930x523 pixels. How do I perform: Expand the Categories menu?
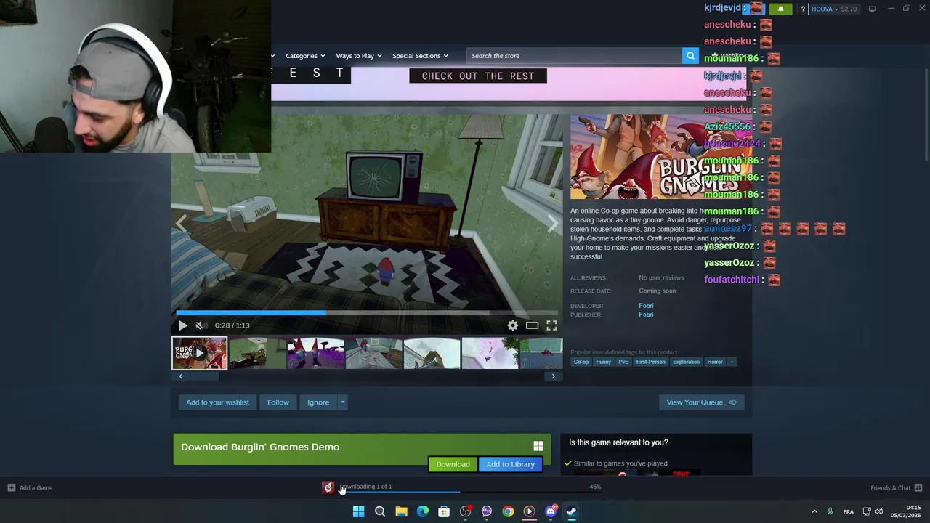coord(305,56)
